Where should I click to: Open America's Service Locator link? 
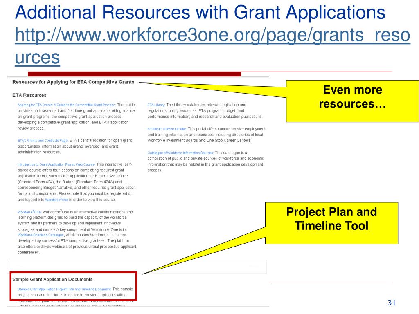pos(167,129)
